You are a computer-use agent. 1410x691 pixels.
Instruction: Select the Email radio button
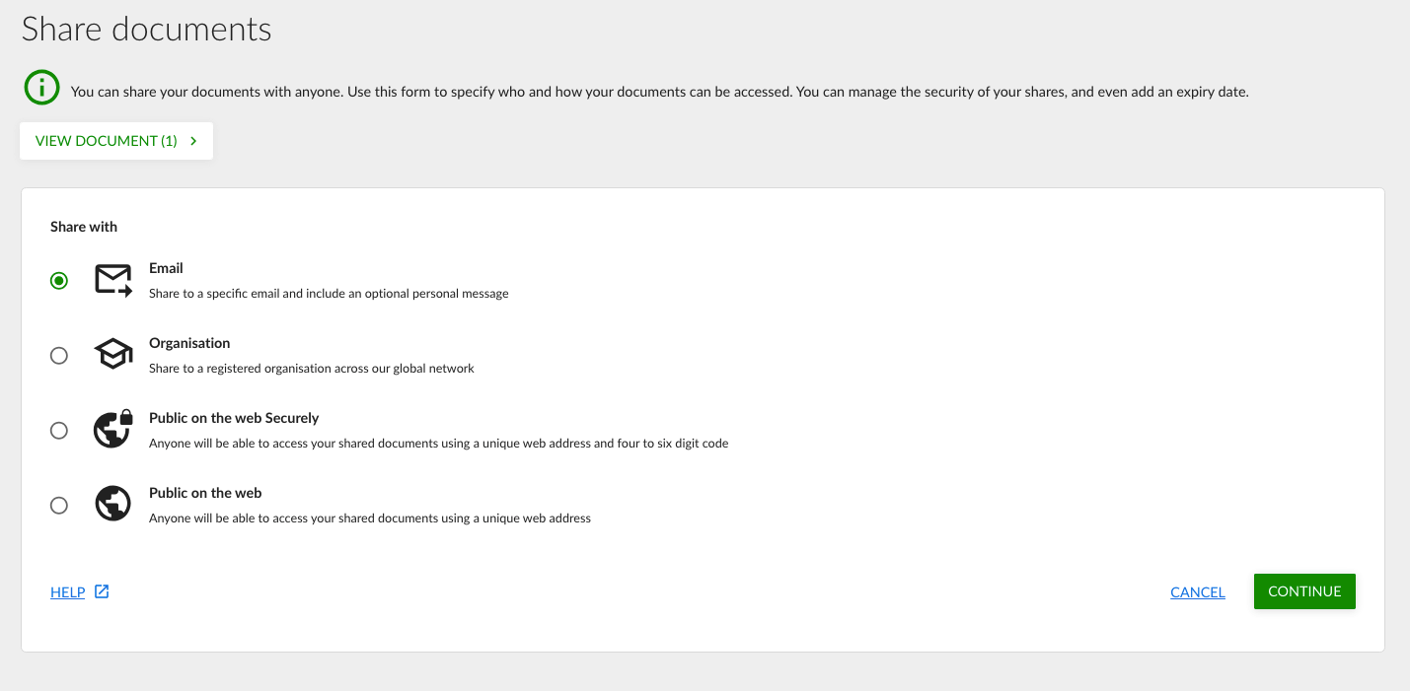[59, 281]
